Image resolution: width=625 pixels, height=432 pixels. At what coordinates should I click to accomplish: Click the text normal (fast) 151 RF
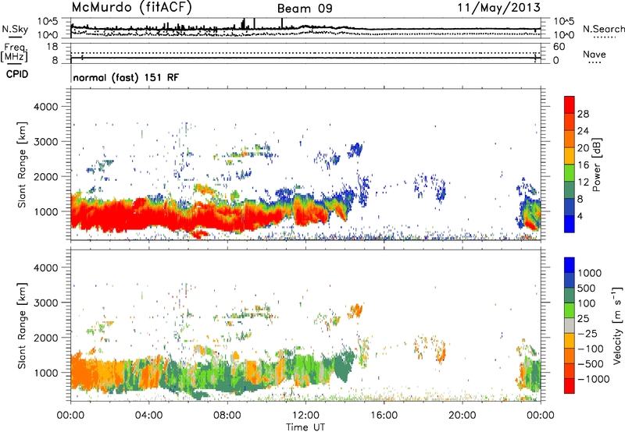pos(126,77)
